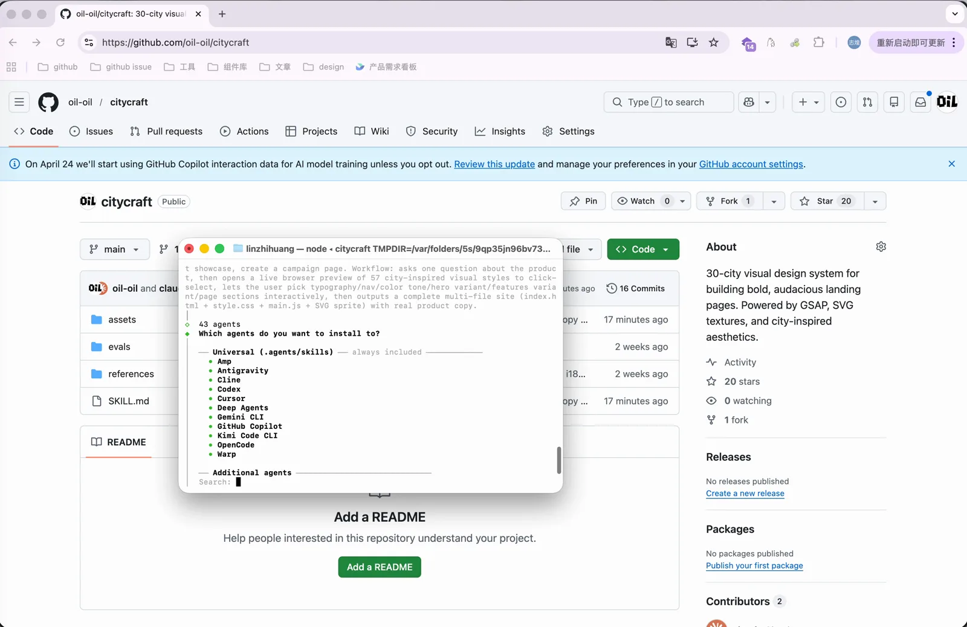Go back to the previous page
Screen dimensions: 967x627
click(x=13, y=42)
